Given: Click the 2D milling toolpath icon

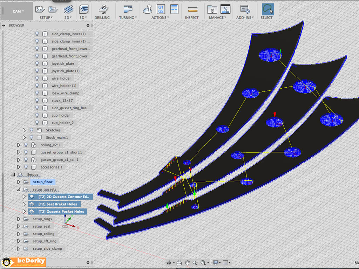Looking at the screenshot, I should pyautogui.click(x=68, y=9).
